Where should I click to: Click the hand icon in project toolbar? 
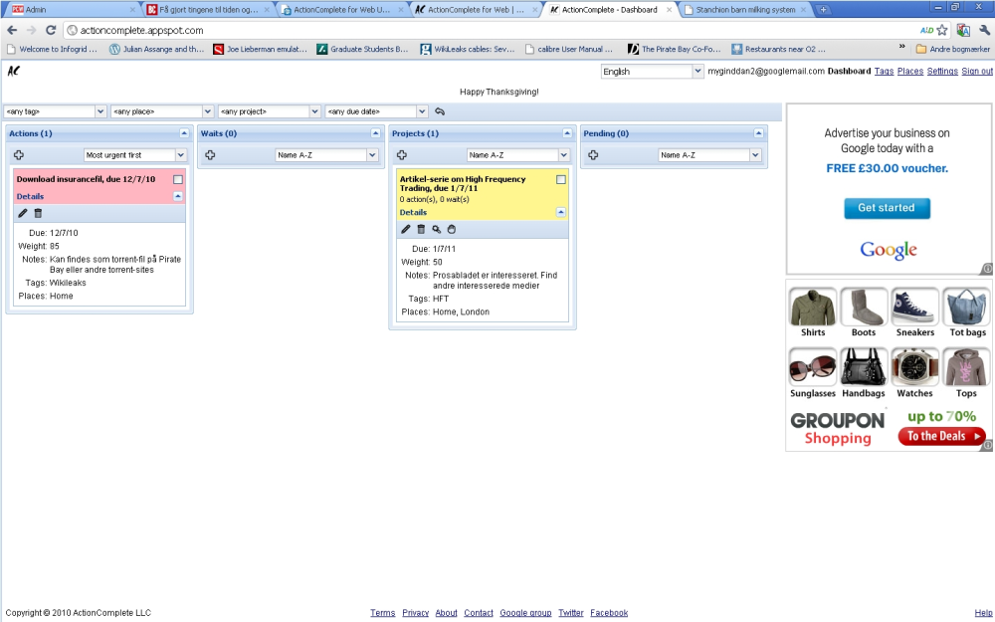pyautogui.click(x=451, y=229)
